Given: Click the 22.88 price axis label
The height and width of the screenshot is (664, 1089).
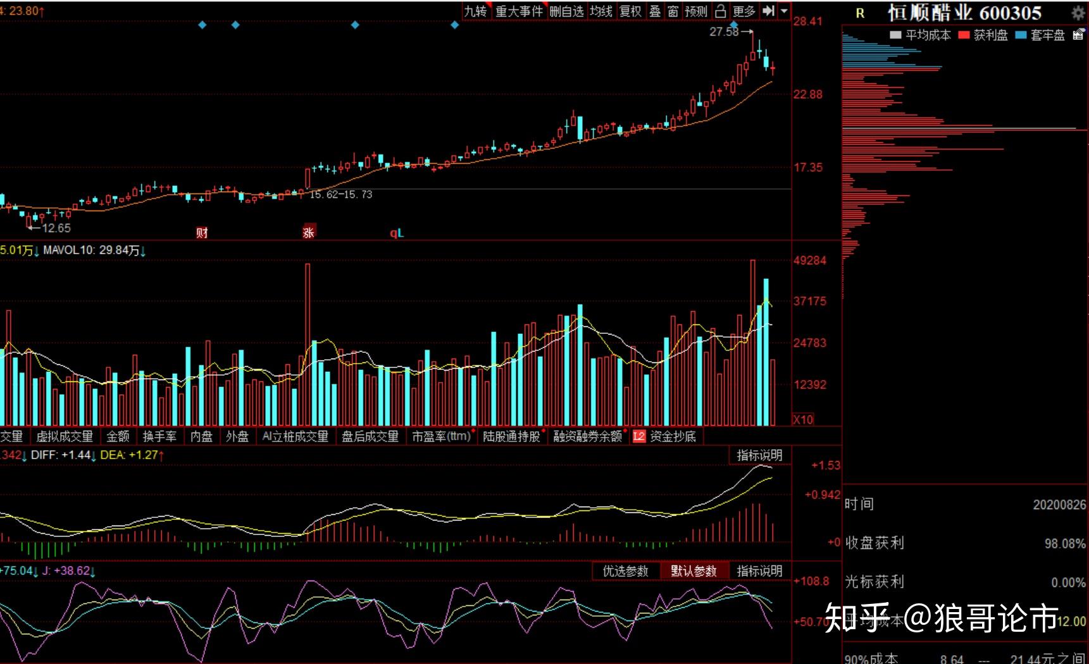Looking at the screenshot, I should [808, 95].
